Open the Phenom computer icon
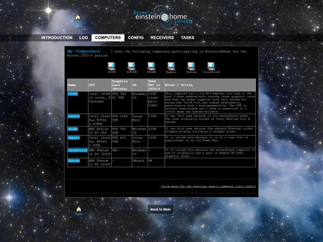Image resolution: width=323 pixels, height=242 pixels. 191,66
